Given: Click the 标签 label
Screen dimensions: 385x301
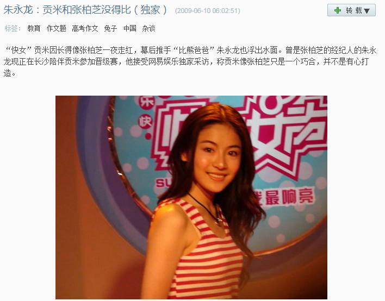Looking at the screenshot, I should pos(11,28).
